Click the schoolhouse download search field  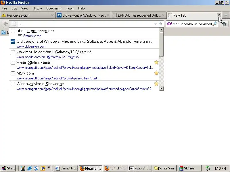pyautogui.click(x=194, y=24)
